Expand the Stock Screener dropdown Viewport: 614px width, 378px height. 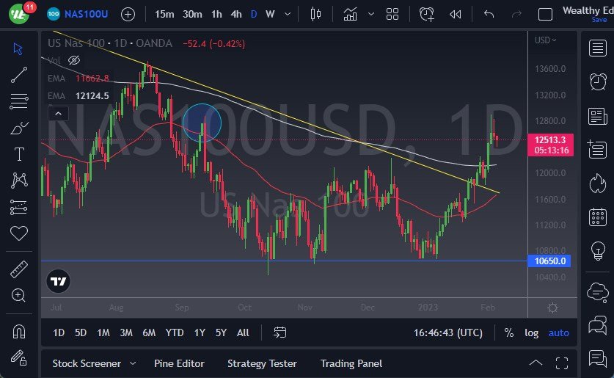[133, 363]
